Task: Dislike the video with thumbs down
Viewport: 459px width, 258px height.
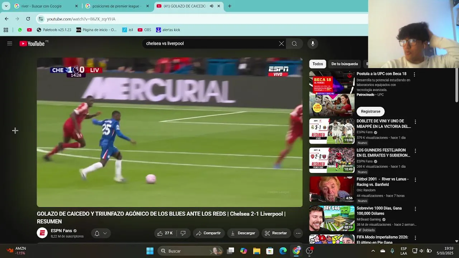Action: [x=183, y=233]
